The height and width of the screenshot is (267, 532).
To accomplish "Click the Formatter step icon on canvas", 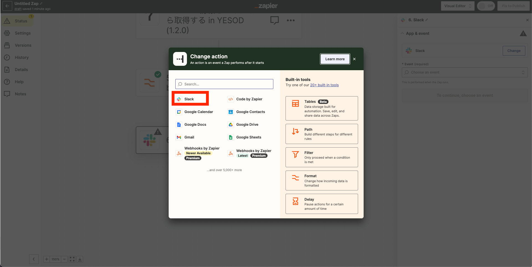I will click(x=150, y=82).
